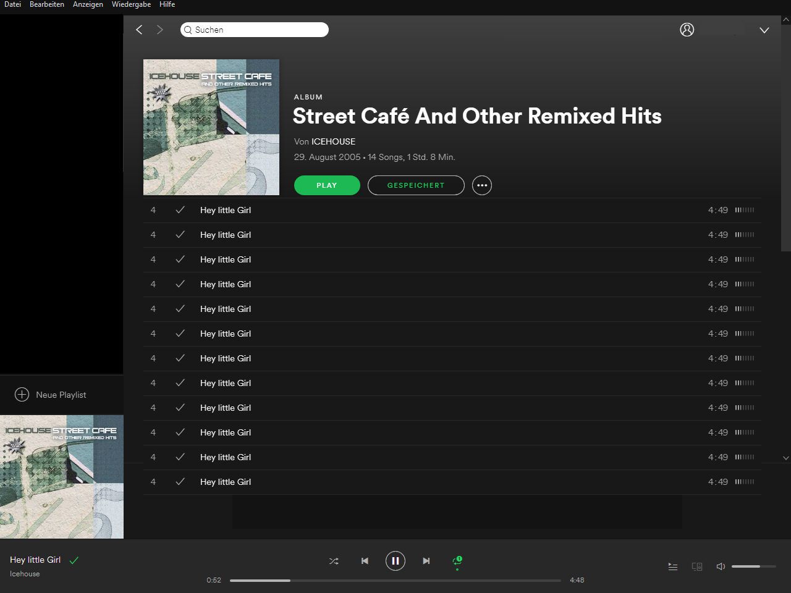Open the devices available icon

[697, 566]
